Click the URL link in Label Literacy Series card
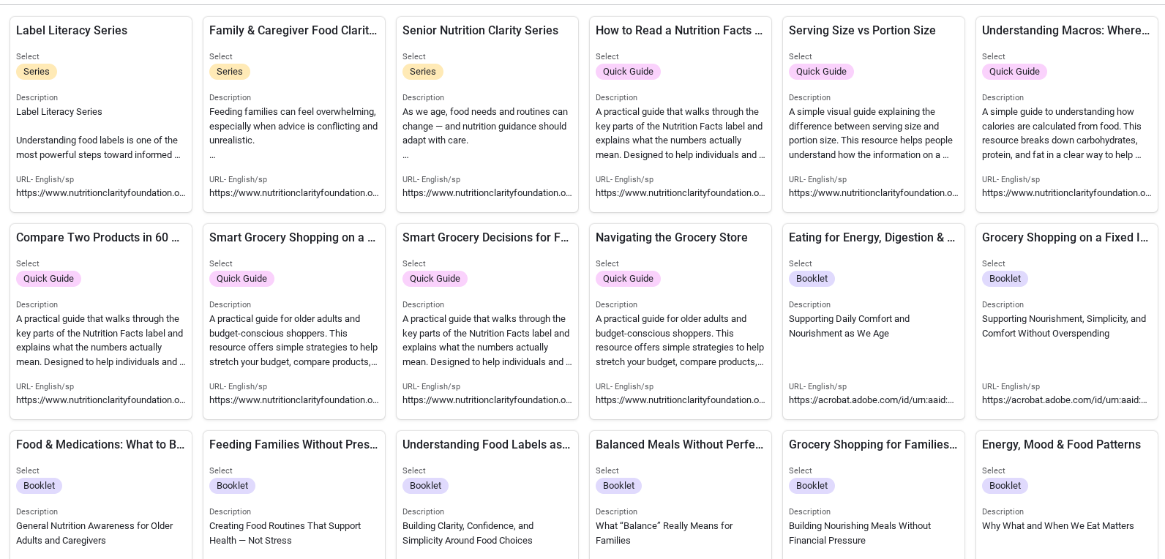The image size is (1165, 559). (x=101, y=193)
